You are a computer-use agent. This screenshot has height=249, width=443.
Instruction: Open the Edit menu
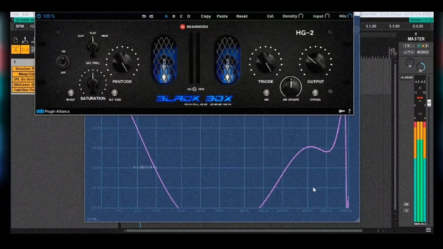pos(26,14)
